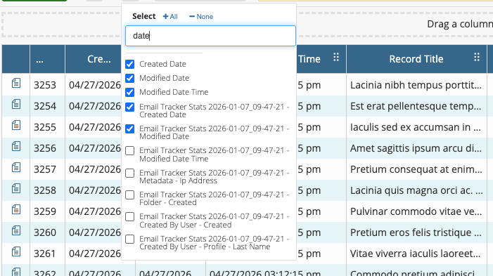Uncheck the Modified Date Time checkbox
This screenshot has height=276, width=493.
coord(130,92)
